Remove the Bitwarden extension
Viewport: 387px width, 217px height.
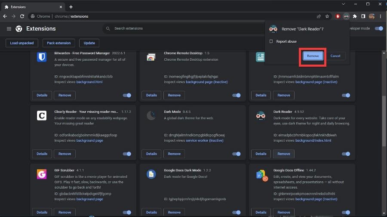tap(64, 95)
